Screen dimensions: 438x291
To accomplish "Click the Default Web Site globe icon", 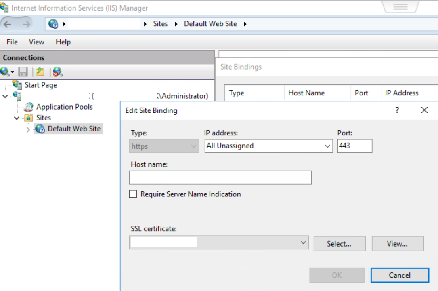I will (40, 129).
